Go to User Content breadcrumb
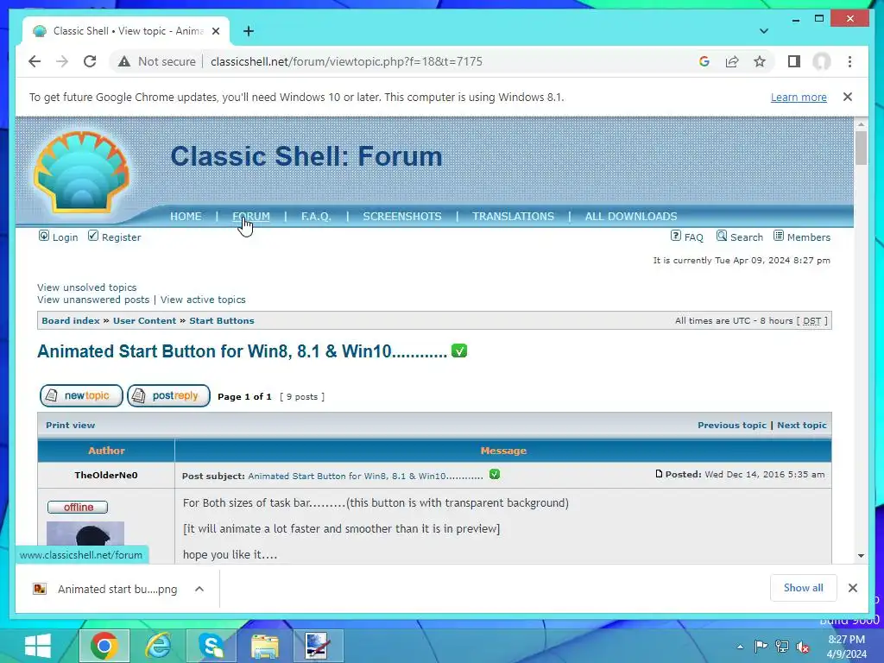This screenshot has height=663, width=884. pyautogui.click(x=144, y=321)
